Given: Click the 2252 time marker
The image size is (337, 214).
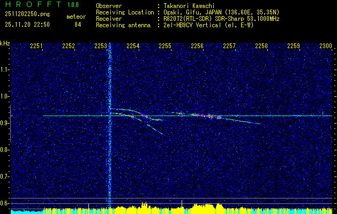Looking at the screenshot, I should tap(69, 46).
